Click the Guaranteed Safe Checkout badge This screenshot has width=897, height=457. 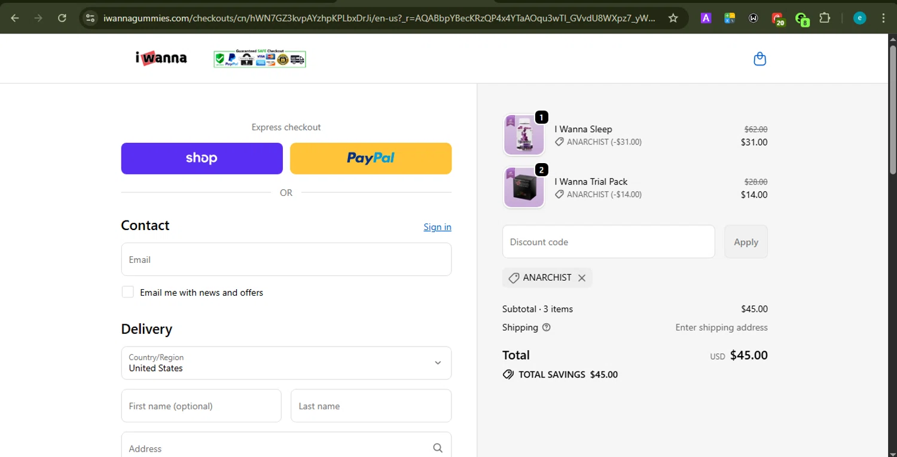pos(260,59)
